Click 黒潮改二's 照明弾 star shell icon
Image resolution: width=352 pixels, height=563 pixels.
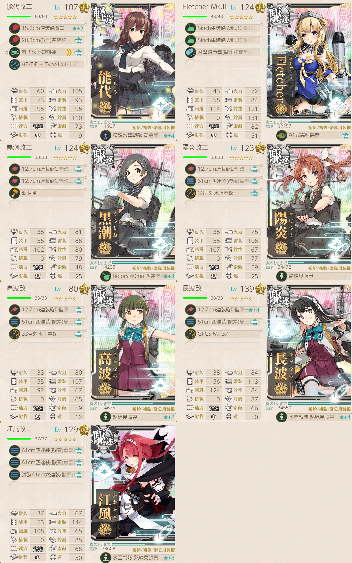14,193
